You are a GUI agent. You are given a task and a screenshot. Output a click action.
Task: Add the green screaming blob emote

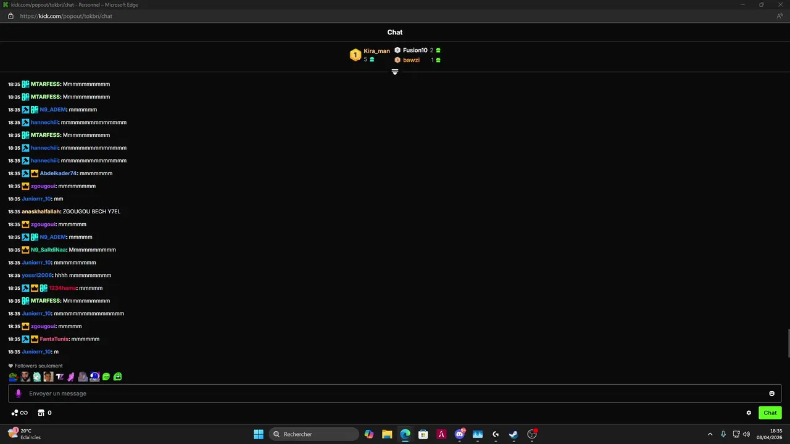click(118, 377)
